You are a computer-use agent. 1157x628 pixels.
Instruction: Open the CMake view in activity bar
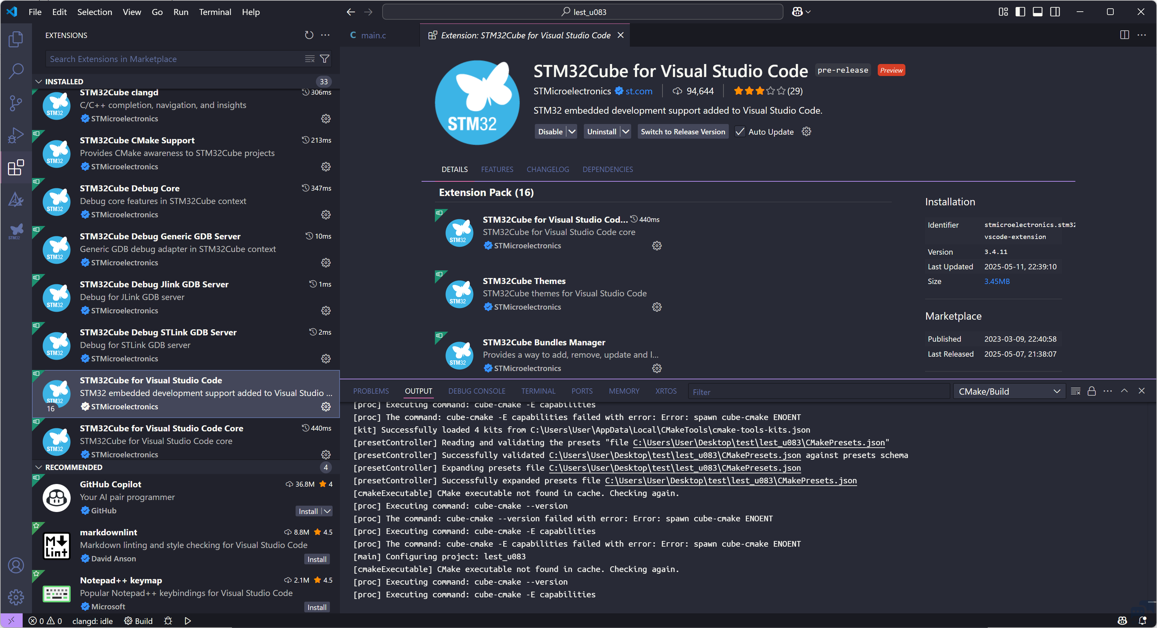tap(16, 199)
